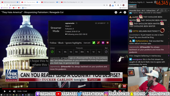This screenshot has width=170, height=96.
Task: Click the Share arrow icon
Action: [120, 13]
